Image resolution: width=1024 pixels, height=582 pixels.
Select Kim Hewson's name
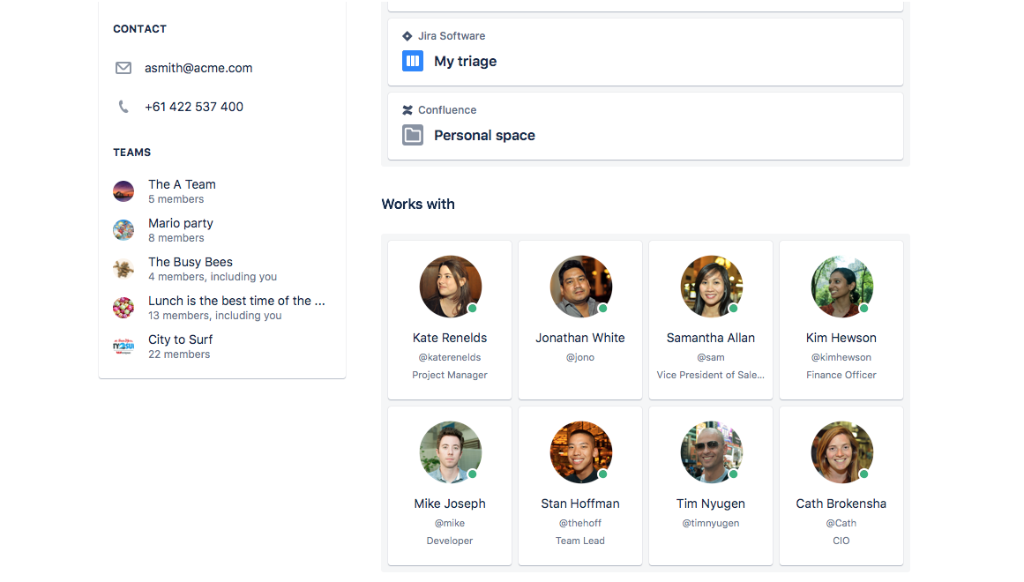pyautogui.click(x=841, y=338)
